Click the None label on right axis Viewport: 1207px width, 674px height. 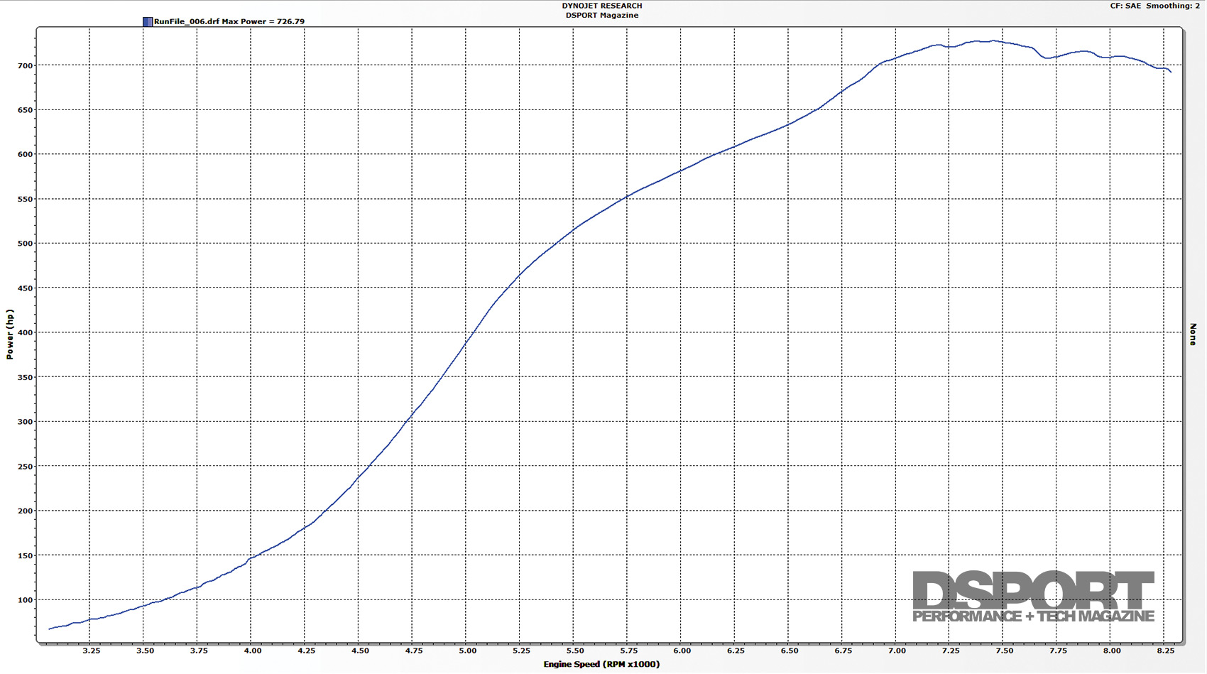[1193, 334]
